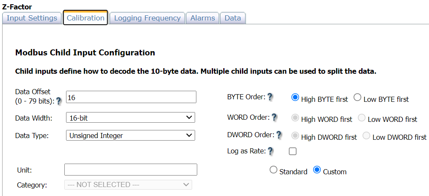429x196 pixels.
Task: Open the Data Width dropdown
Action: click(x=130, y=118)
